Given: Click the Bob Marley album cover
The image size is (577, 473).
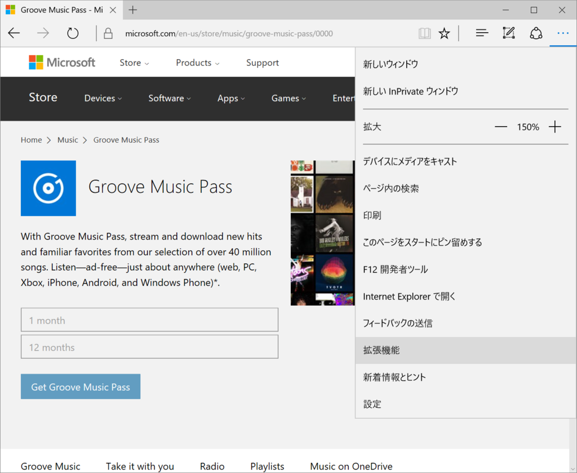Looking at the screenshot, I should point(334,233).
